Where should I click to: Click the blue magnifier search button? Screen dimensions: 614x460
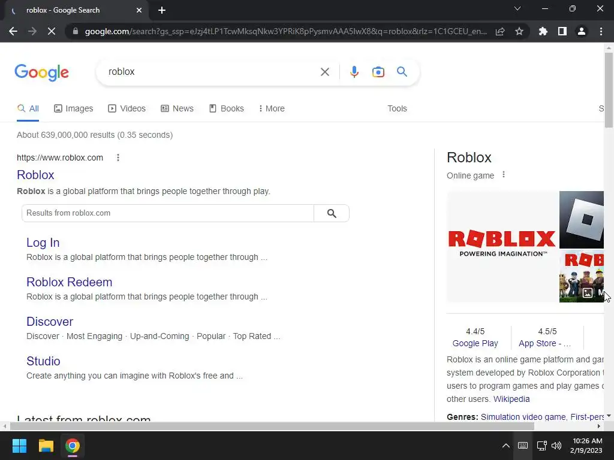pos(402,72)
